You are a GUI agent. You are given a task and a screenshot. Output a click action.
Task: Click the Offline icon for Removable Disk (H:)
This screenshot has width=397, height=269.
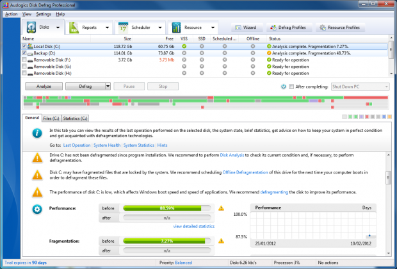[253, 73]
